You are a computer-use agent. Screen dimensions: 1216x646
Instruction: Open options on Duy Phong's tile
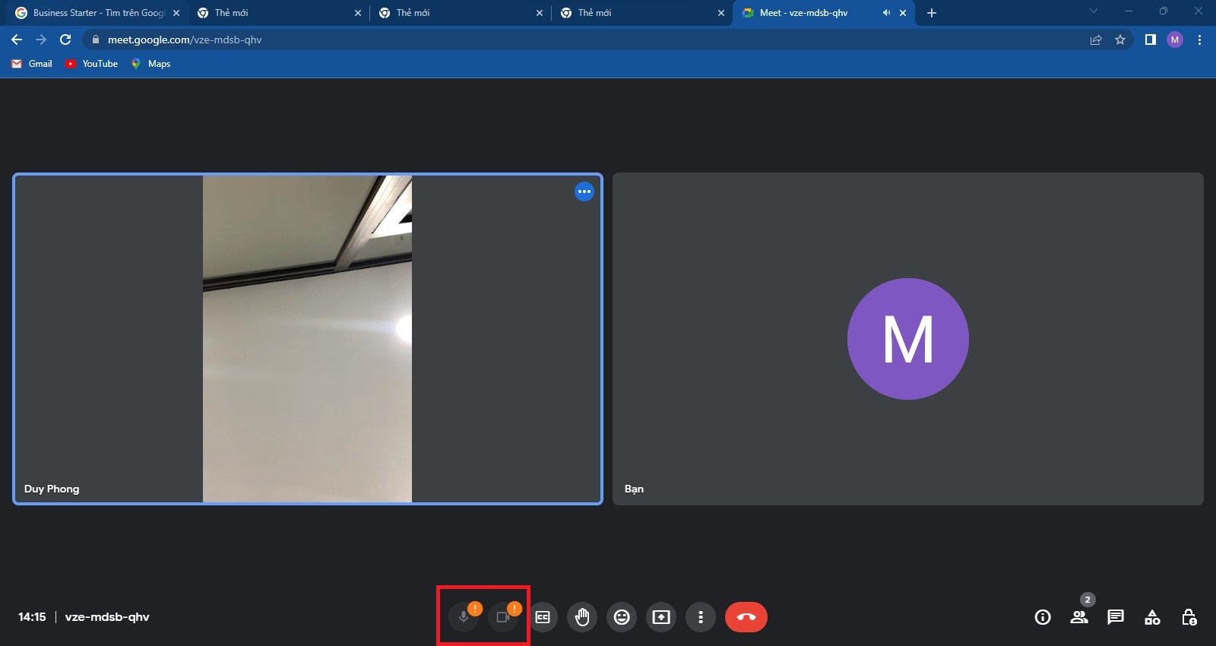(584, 192)
